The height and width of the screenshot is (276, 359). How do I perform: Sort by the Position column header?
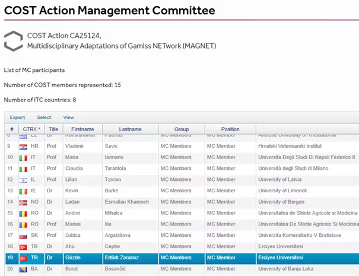[x=230, y=129]
